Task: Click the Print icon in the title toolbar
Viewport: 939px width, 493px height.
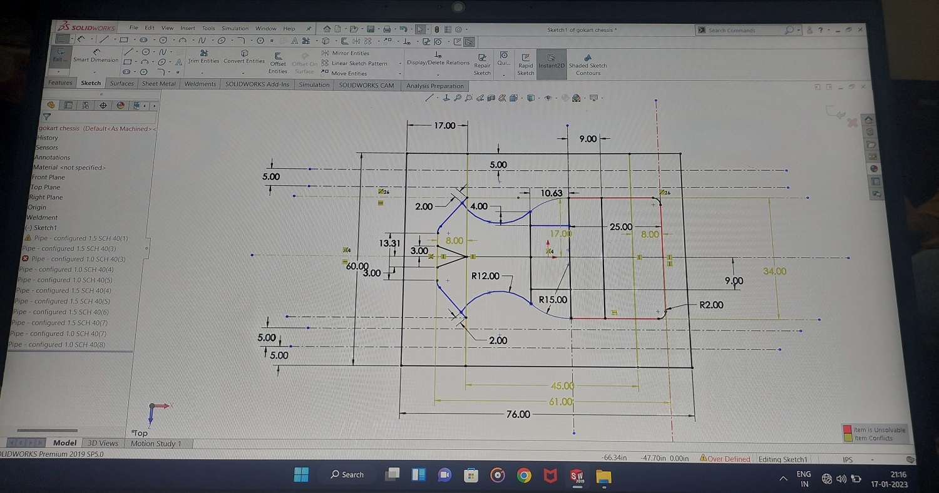Action: [x=386, y=29]
